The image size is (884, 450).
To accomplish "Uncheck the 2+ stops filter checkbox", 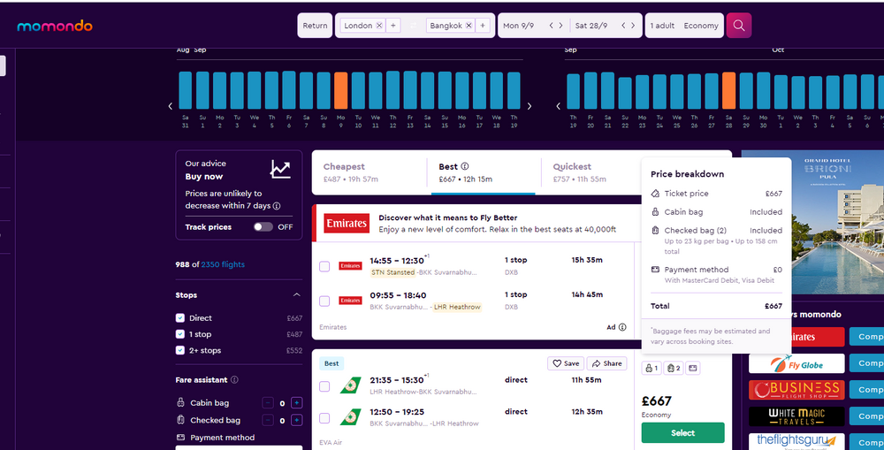I will click(180, 351).
